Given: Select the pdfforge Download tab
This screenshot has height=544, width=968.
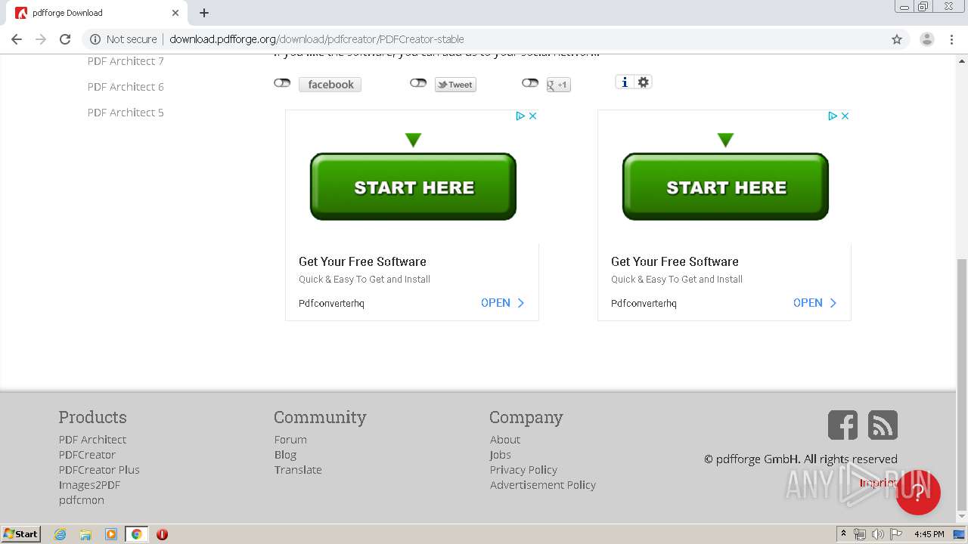Looking at the screenshot, I should tap(98, 13).
